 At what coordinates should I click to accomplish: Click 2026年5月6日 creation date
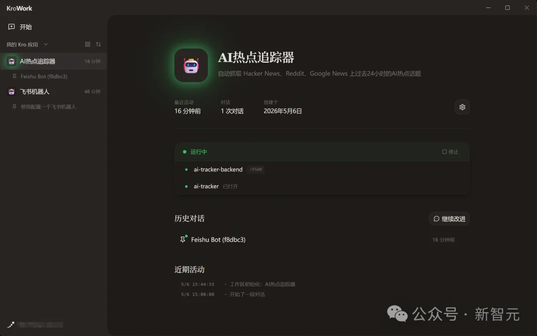click(282, 111)
